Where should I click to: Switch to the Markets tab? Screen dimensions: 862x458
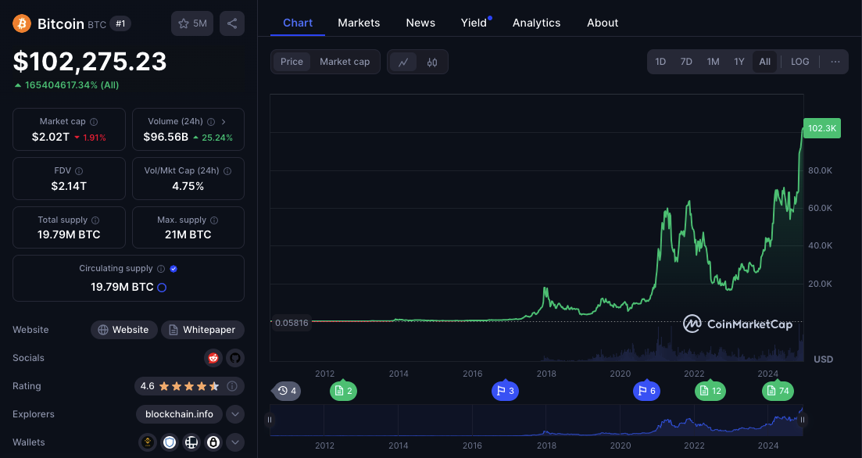[x=359, y=23]
